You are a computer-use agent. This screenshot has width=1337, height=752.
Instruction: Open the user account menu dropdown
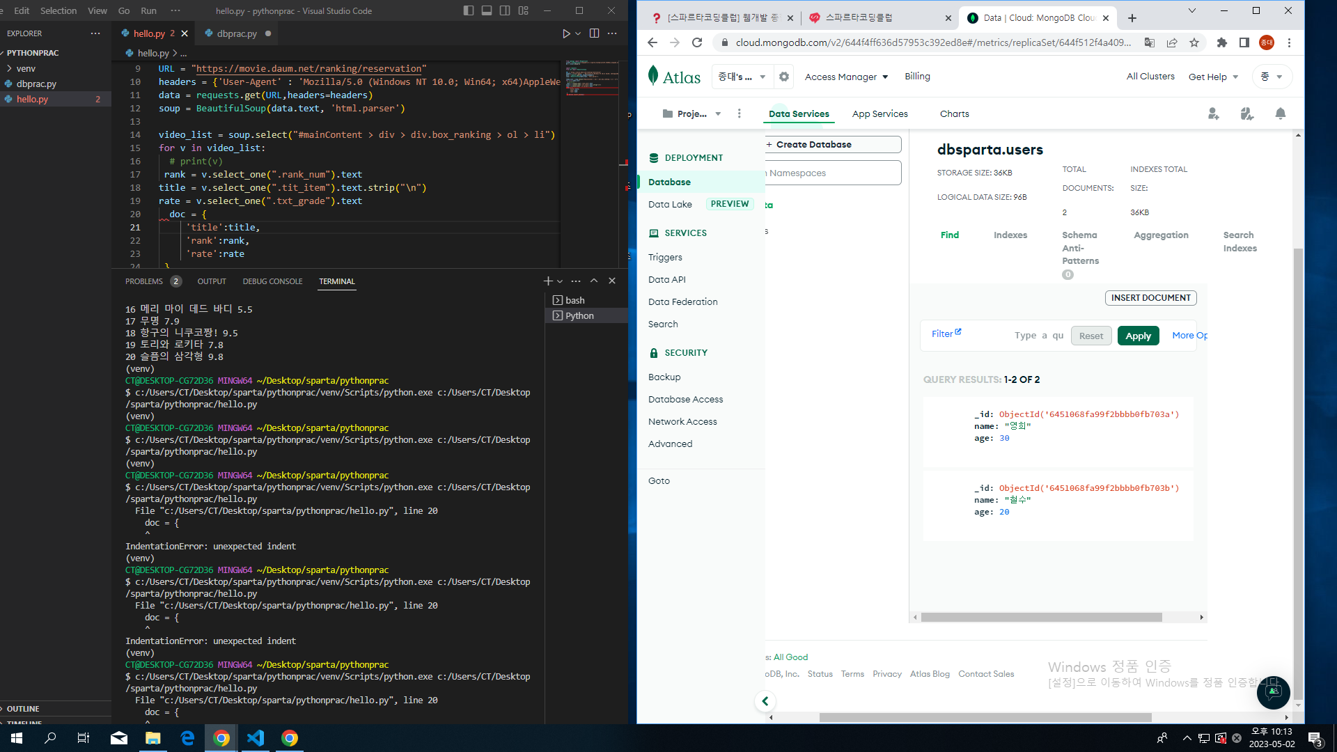point(1272,77)
